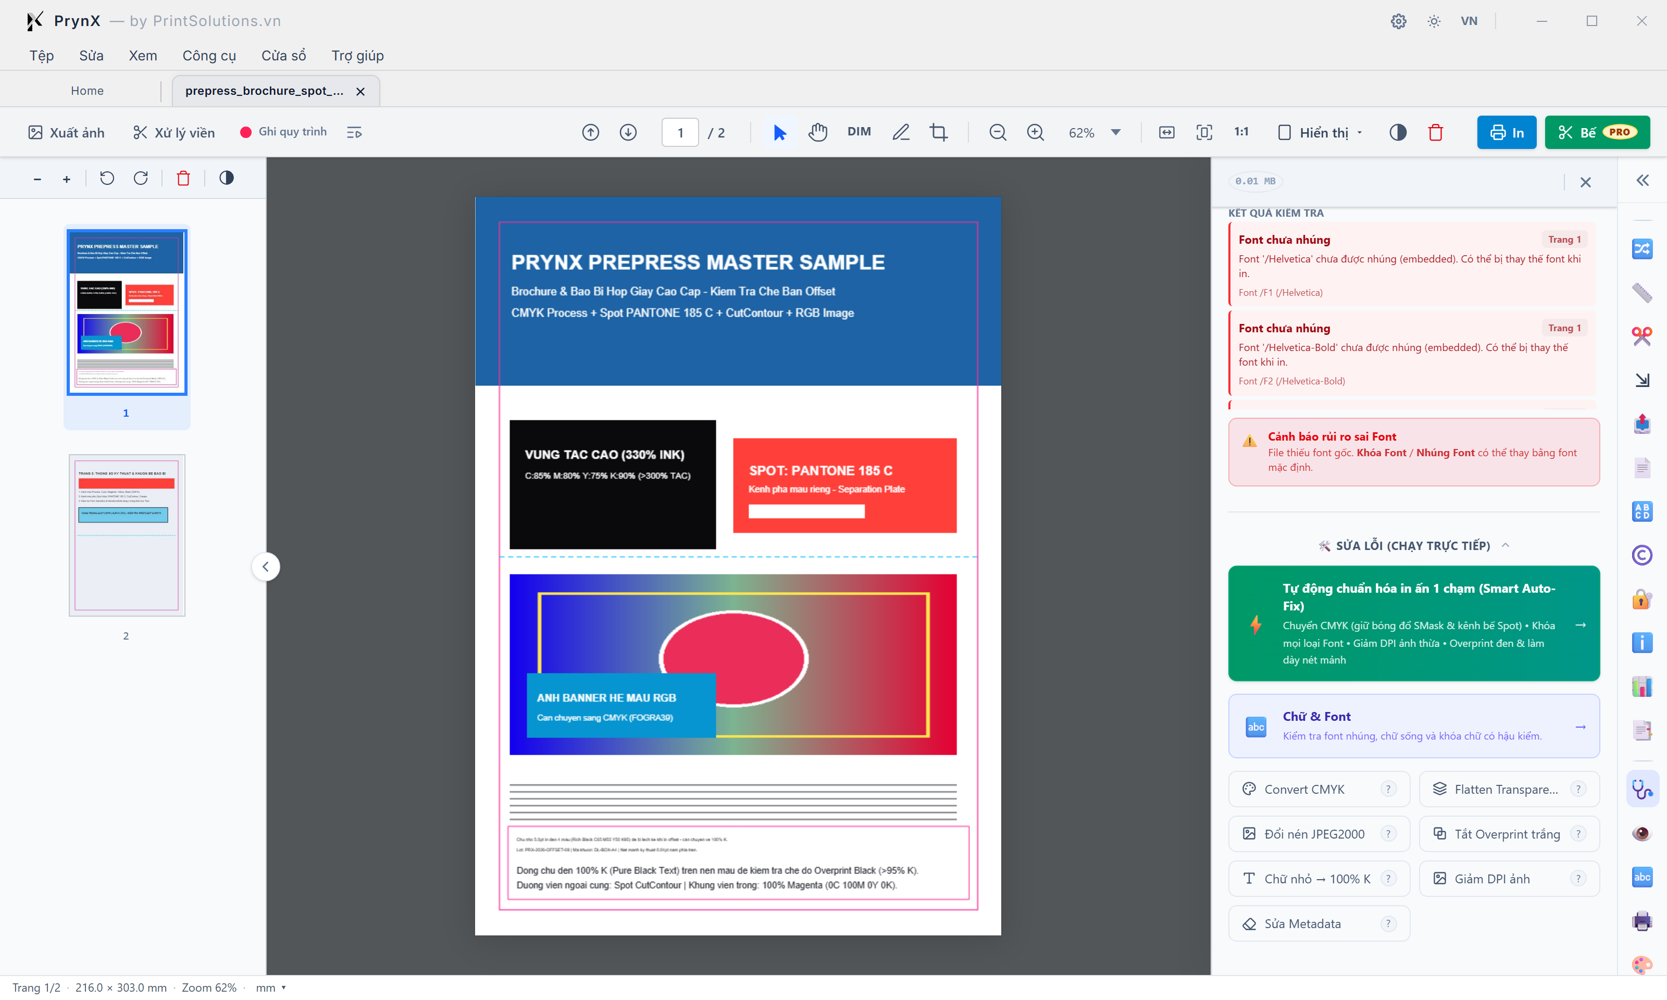This screenshot has width=1667, height=1000.
Task: Toggle invert icon in thumbnail panel
Action: (x=227, y=178)
